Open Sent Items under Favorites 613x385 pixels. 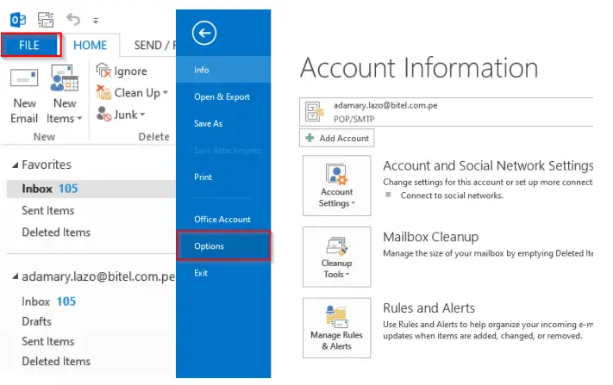[48, 210]
